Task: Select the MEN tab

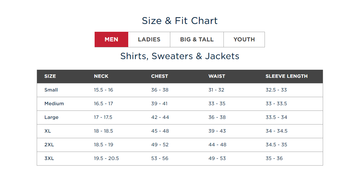Action: pos(111,40)
